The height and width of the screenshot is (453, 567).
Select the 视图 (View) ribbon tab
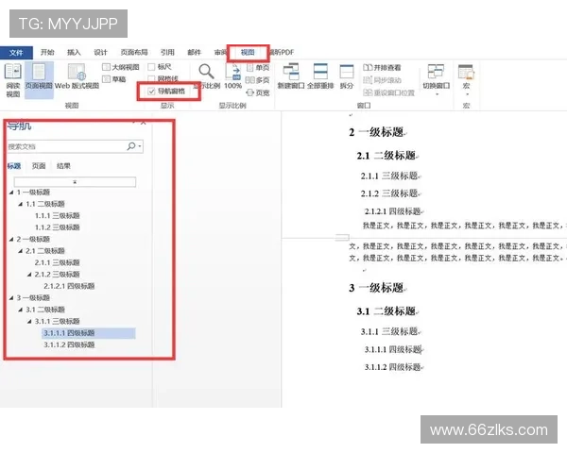(248, 53)
